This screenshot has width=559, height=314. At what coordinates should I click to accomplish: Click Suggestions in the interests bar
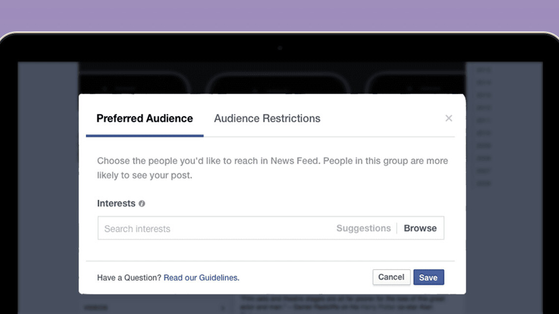pyautogui.click(x=363, y=228)
